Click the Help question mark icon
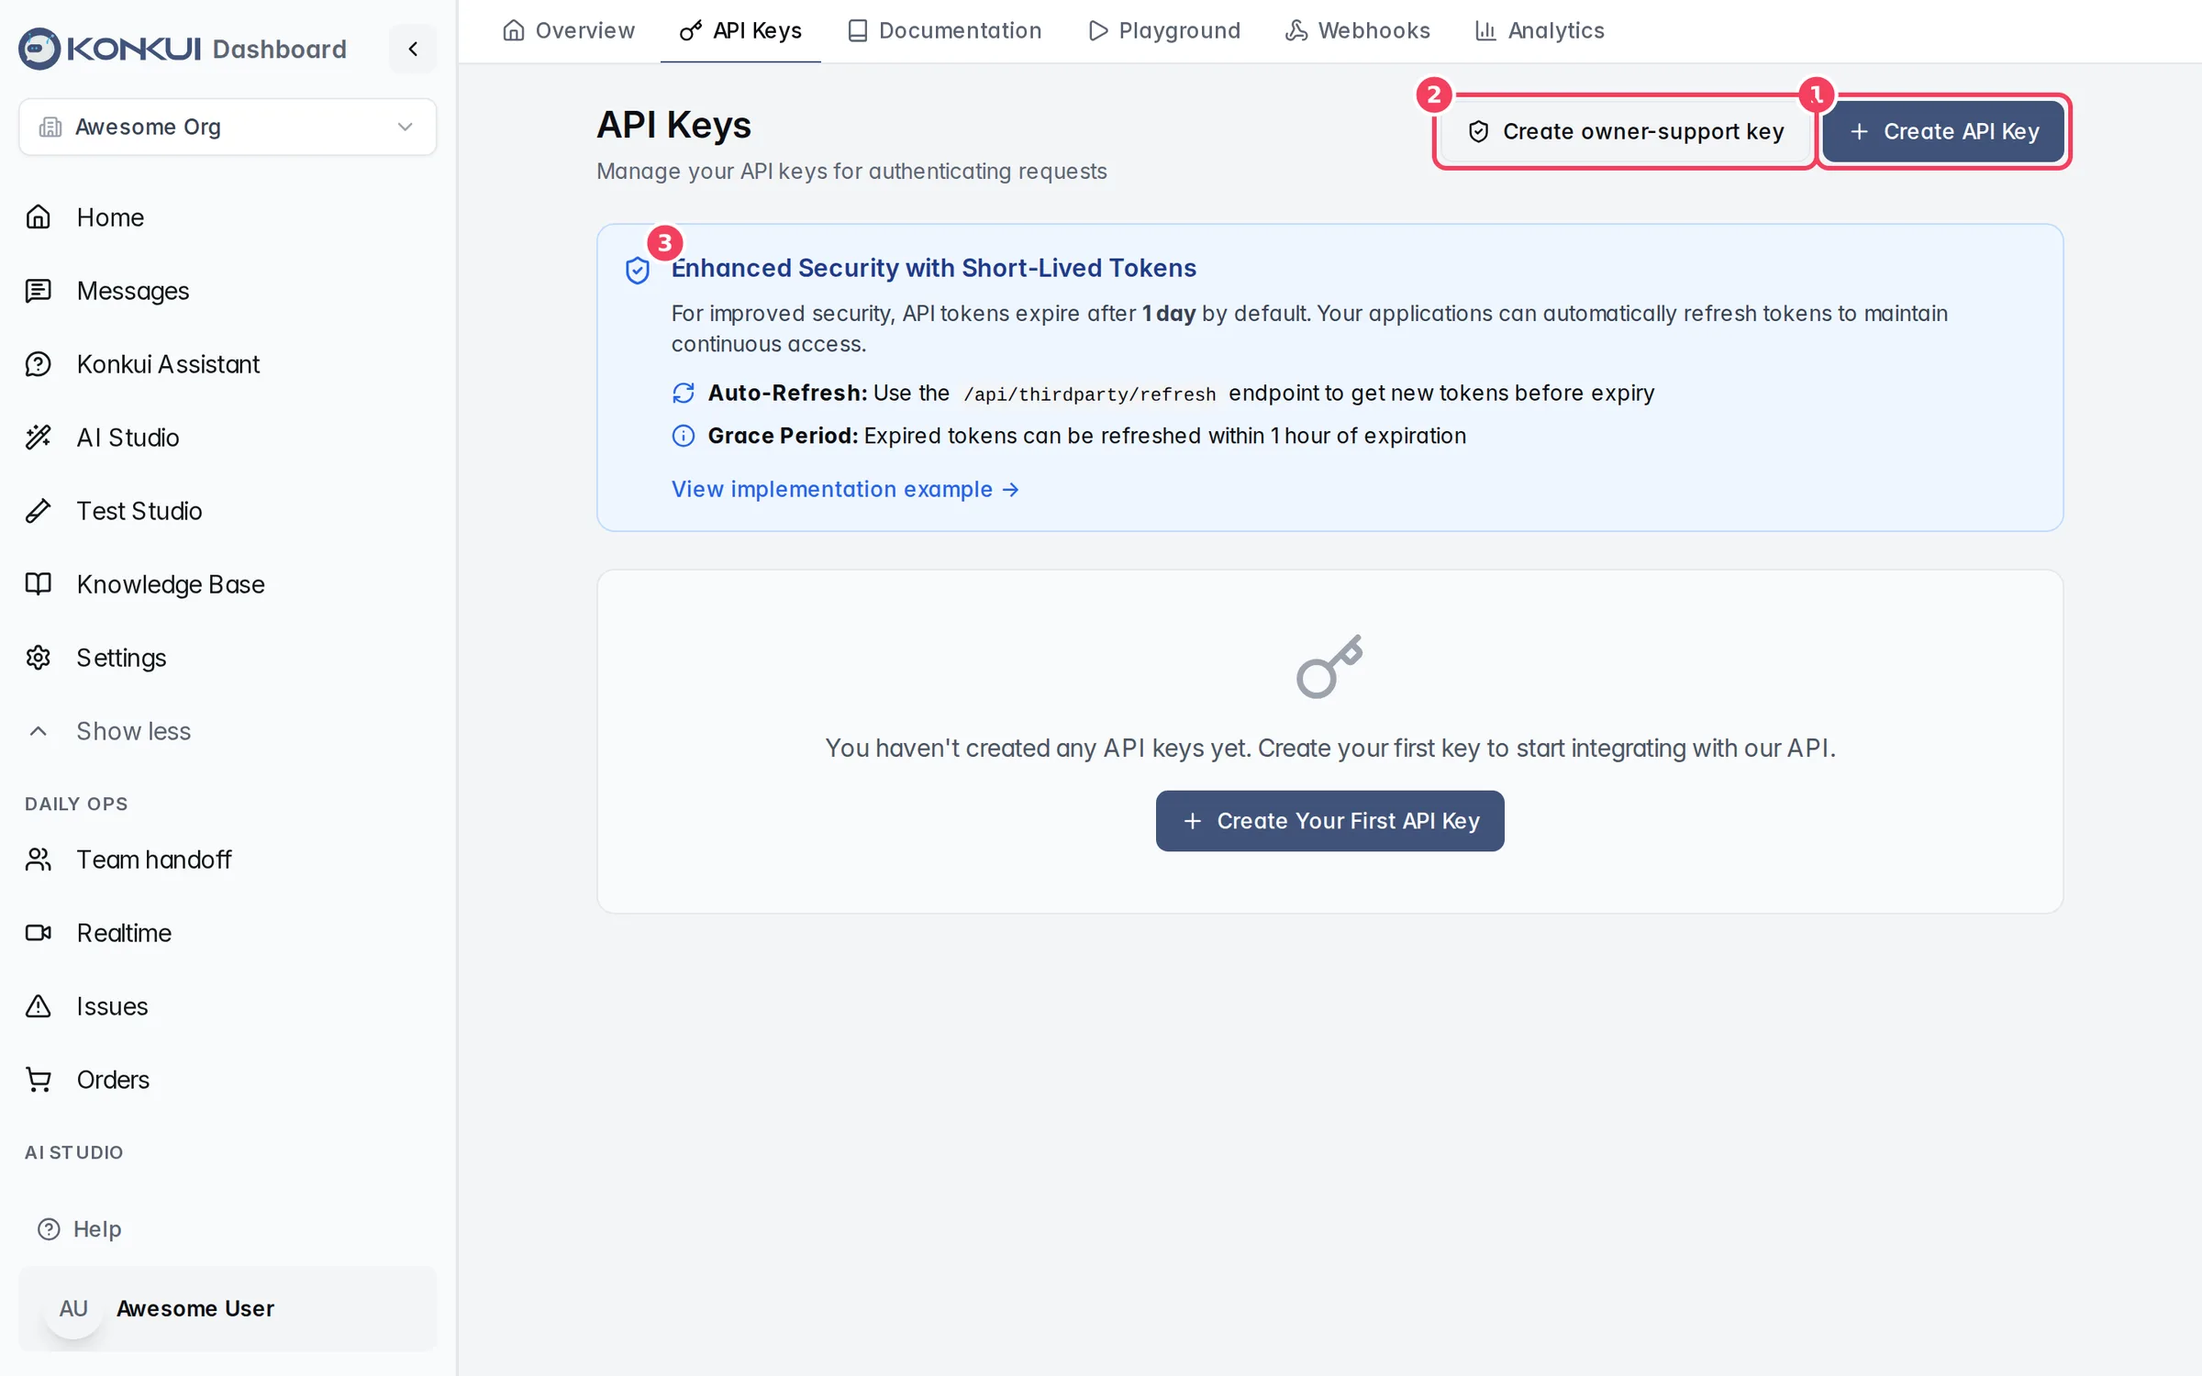The image size is (2202, 1376). click(49, 1229)
